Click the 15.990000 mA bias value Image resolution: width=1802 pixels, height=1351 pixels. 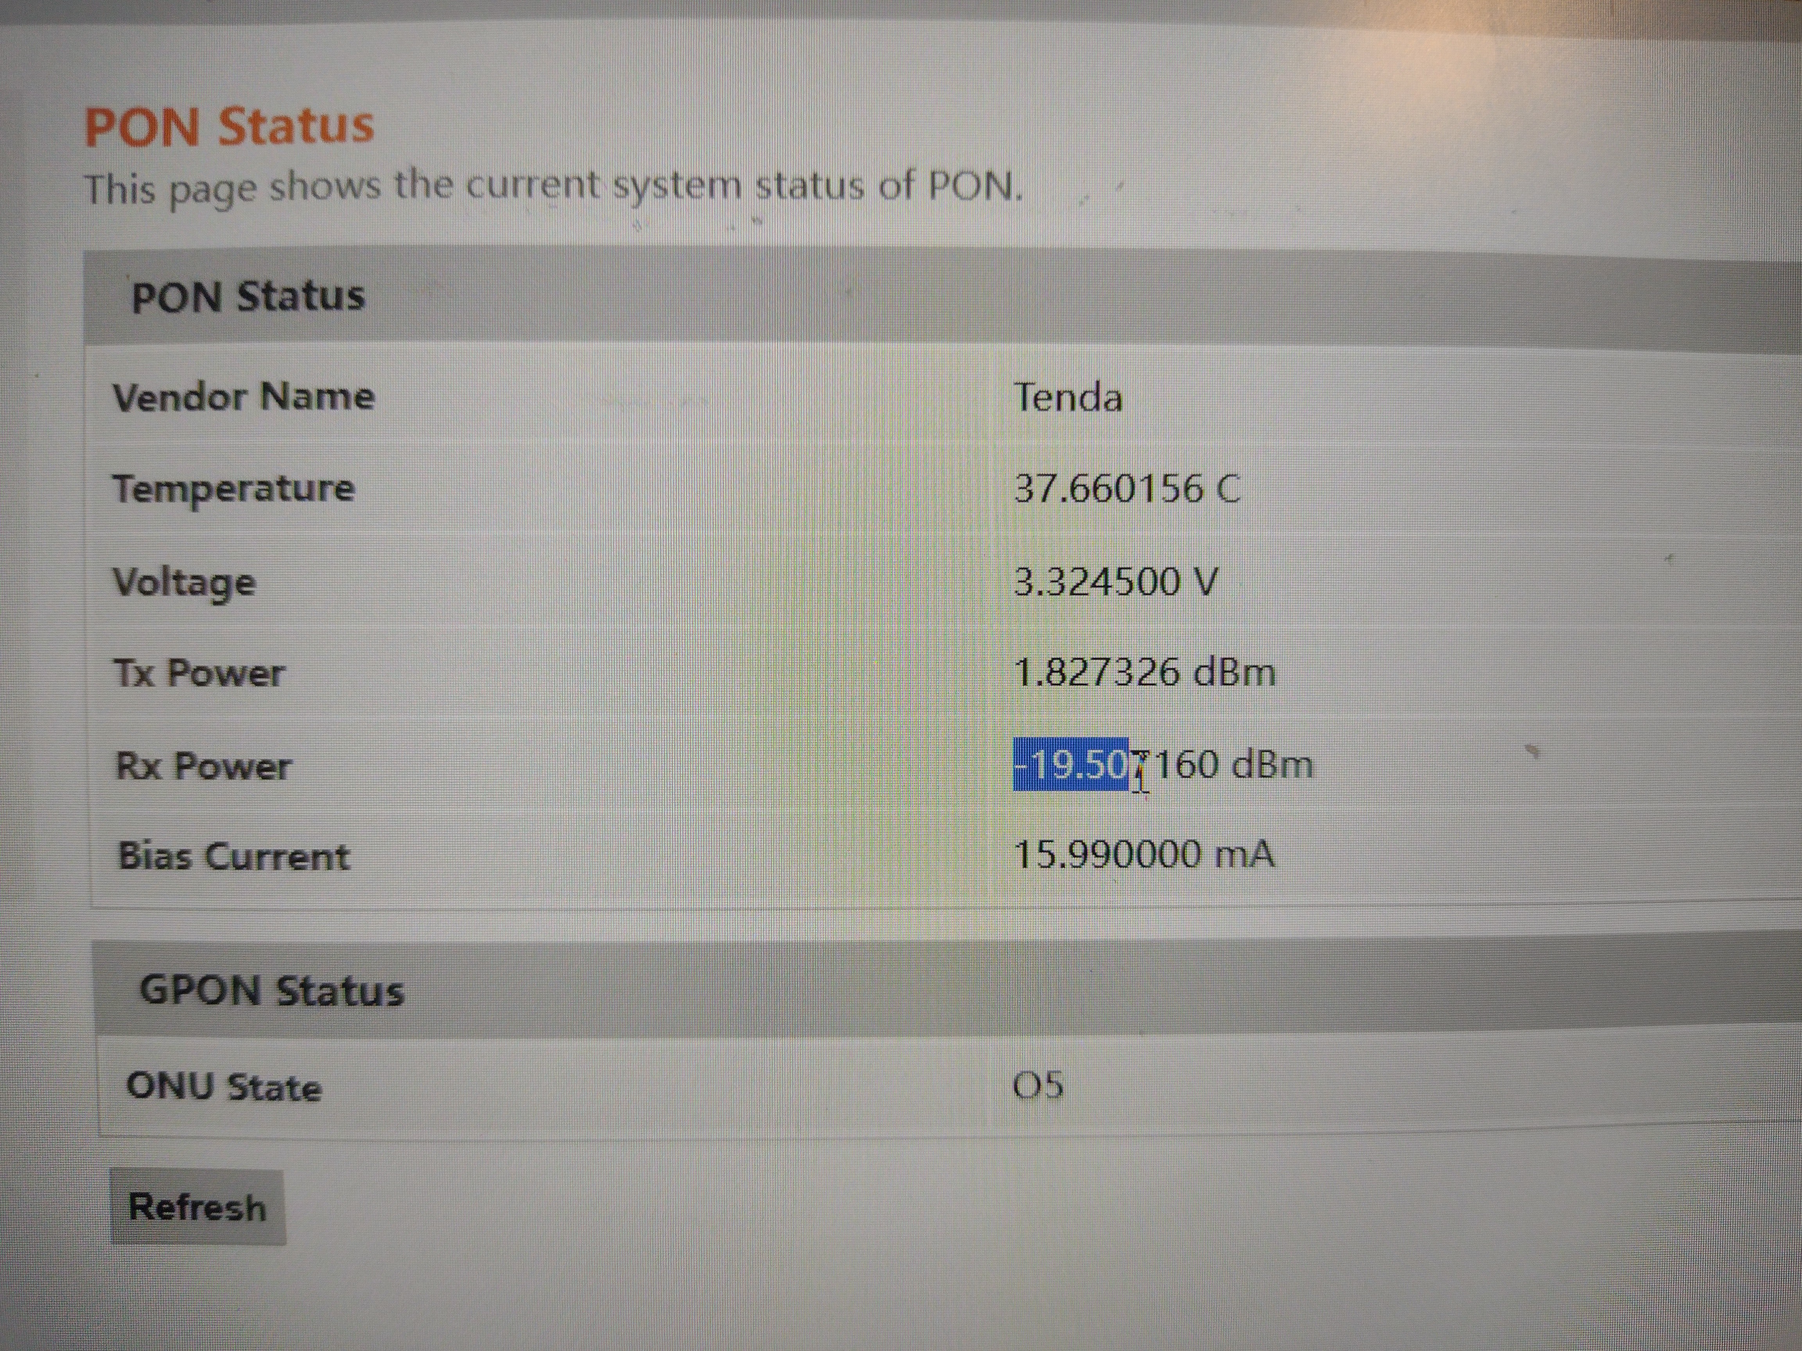point(1144,855)
